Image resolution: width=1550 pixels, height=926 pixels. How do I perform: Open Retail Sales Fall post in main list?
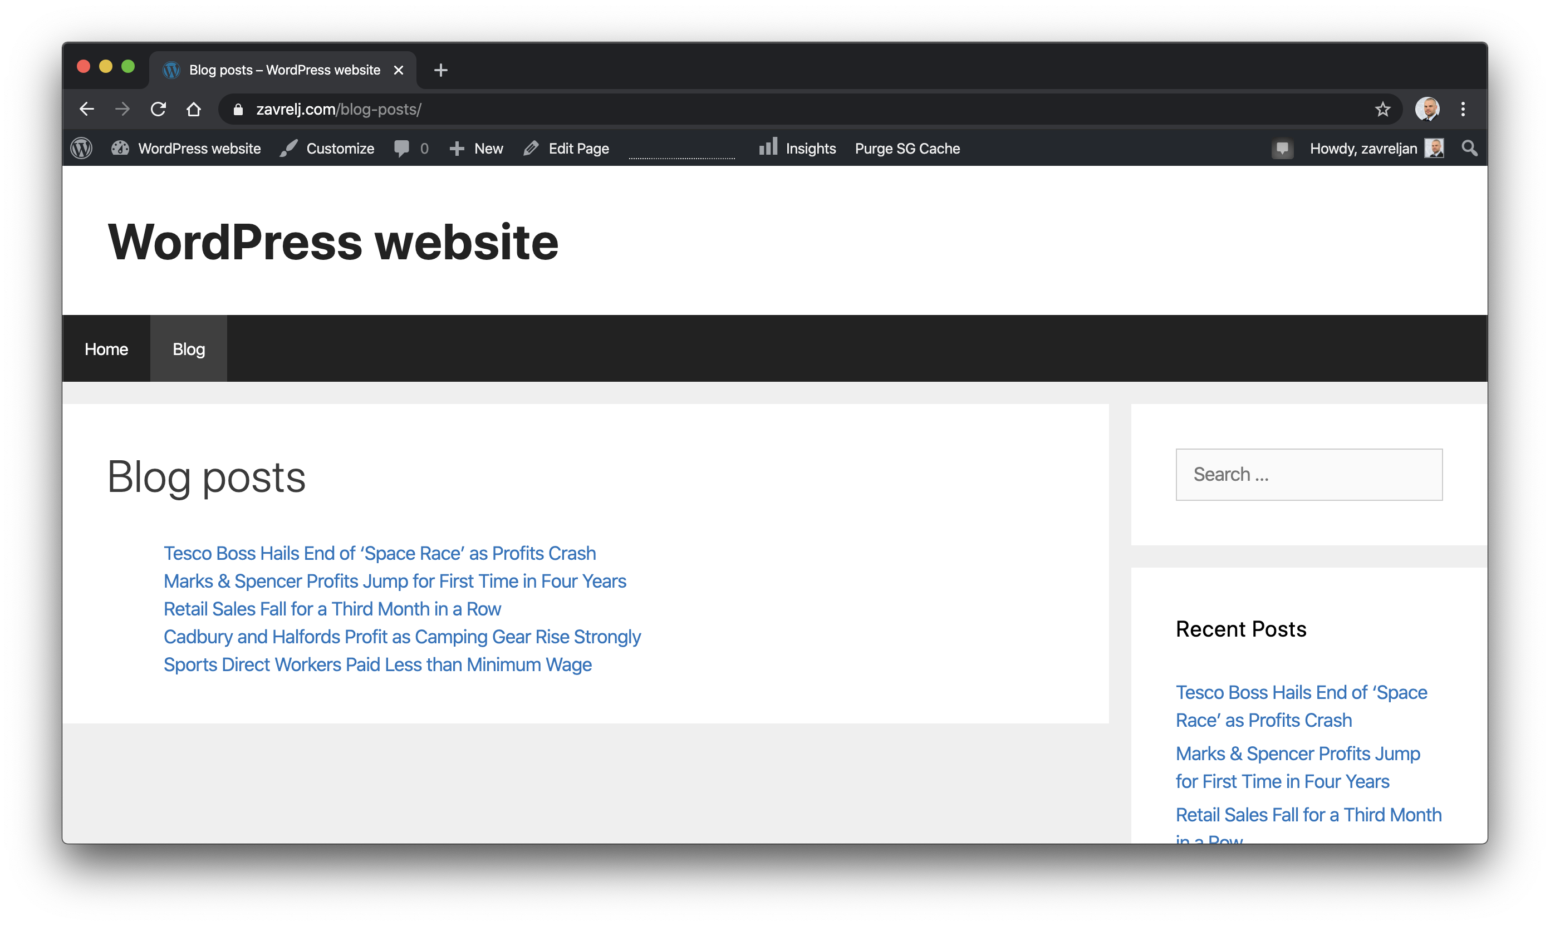(x=332, y=608)
